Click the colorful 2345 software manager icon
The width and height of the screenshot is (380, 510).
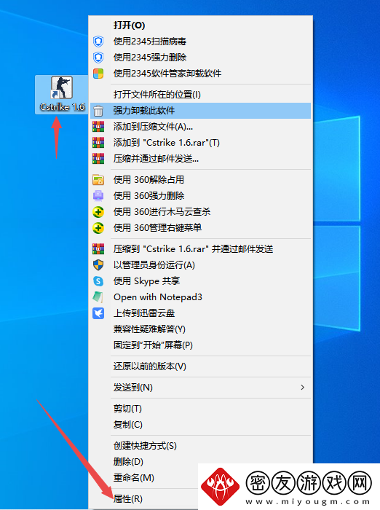pos(98,73)
